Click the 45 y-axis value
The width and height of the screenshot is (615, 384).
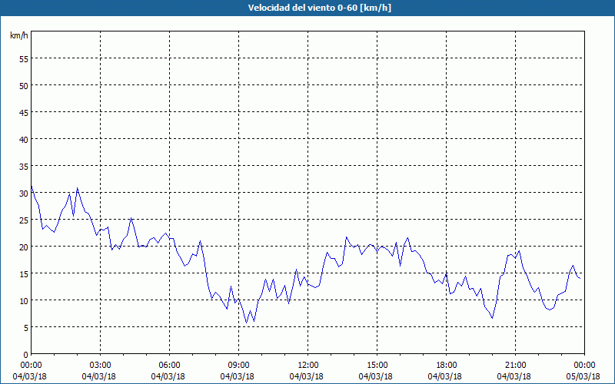click(24, 112)
